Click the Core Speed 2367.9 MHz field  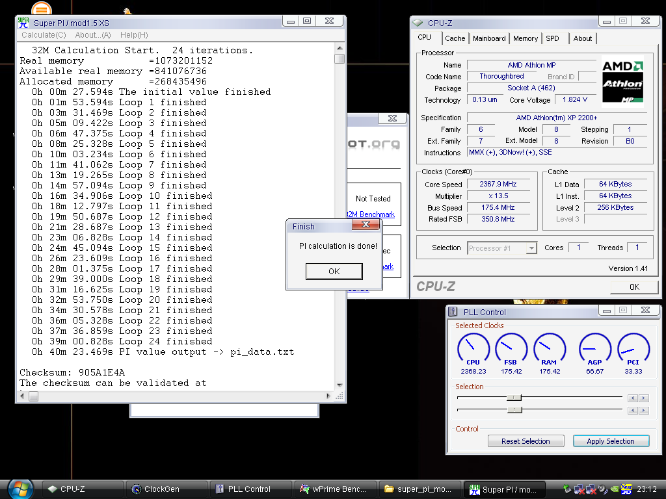click(x=498, y=184)
